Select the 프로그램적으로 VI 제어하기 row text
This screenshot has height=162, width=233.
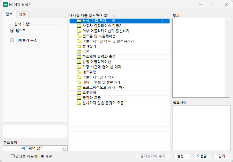click(x=104, y=87)
